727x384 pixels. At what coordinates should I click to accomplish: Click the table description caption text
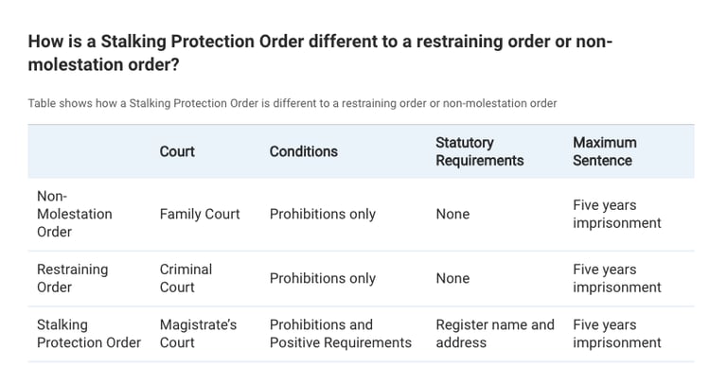[x=292, y=103]
